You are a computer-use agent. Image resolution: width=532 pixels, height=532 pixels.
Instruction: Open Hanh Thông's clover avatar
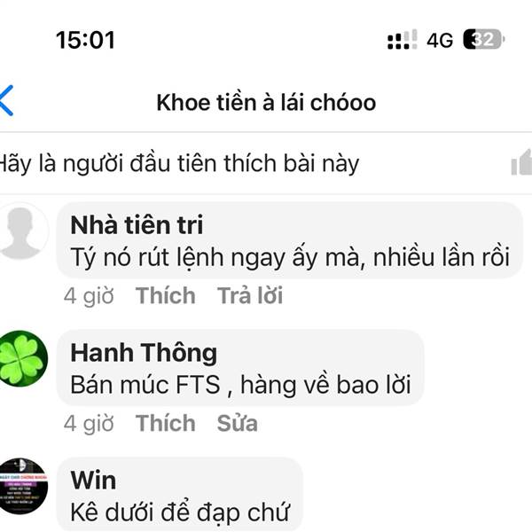coord(21,358)
